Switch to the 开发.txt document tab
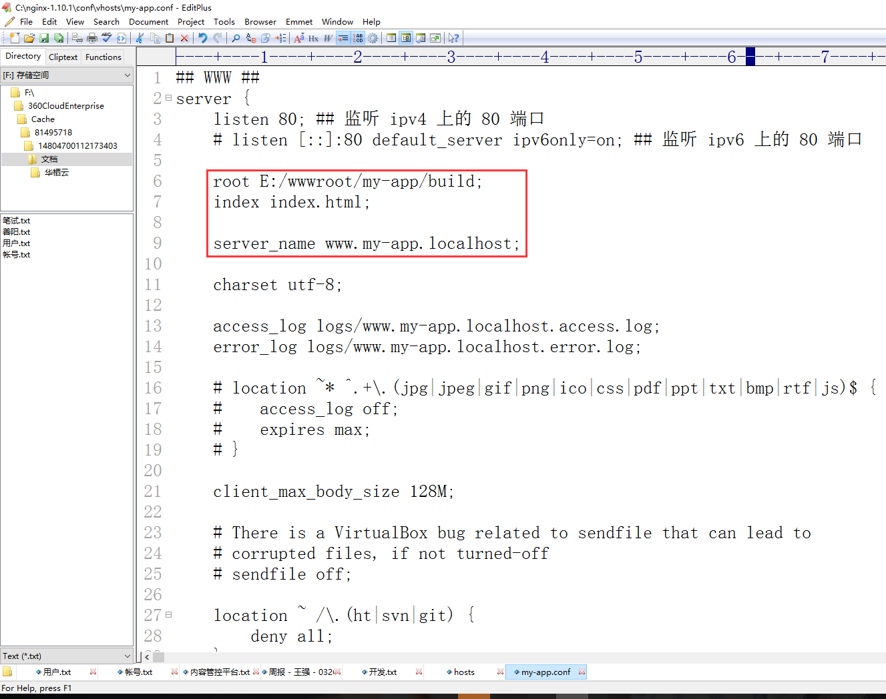Viewport: 886px width, 699px height. 383,672
